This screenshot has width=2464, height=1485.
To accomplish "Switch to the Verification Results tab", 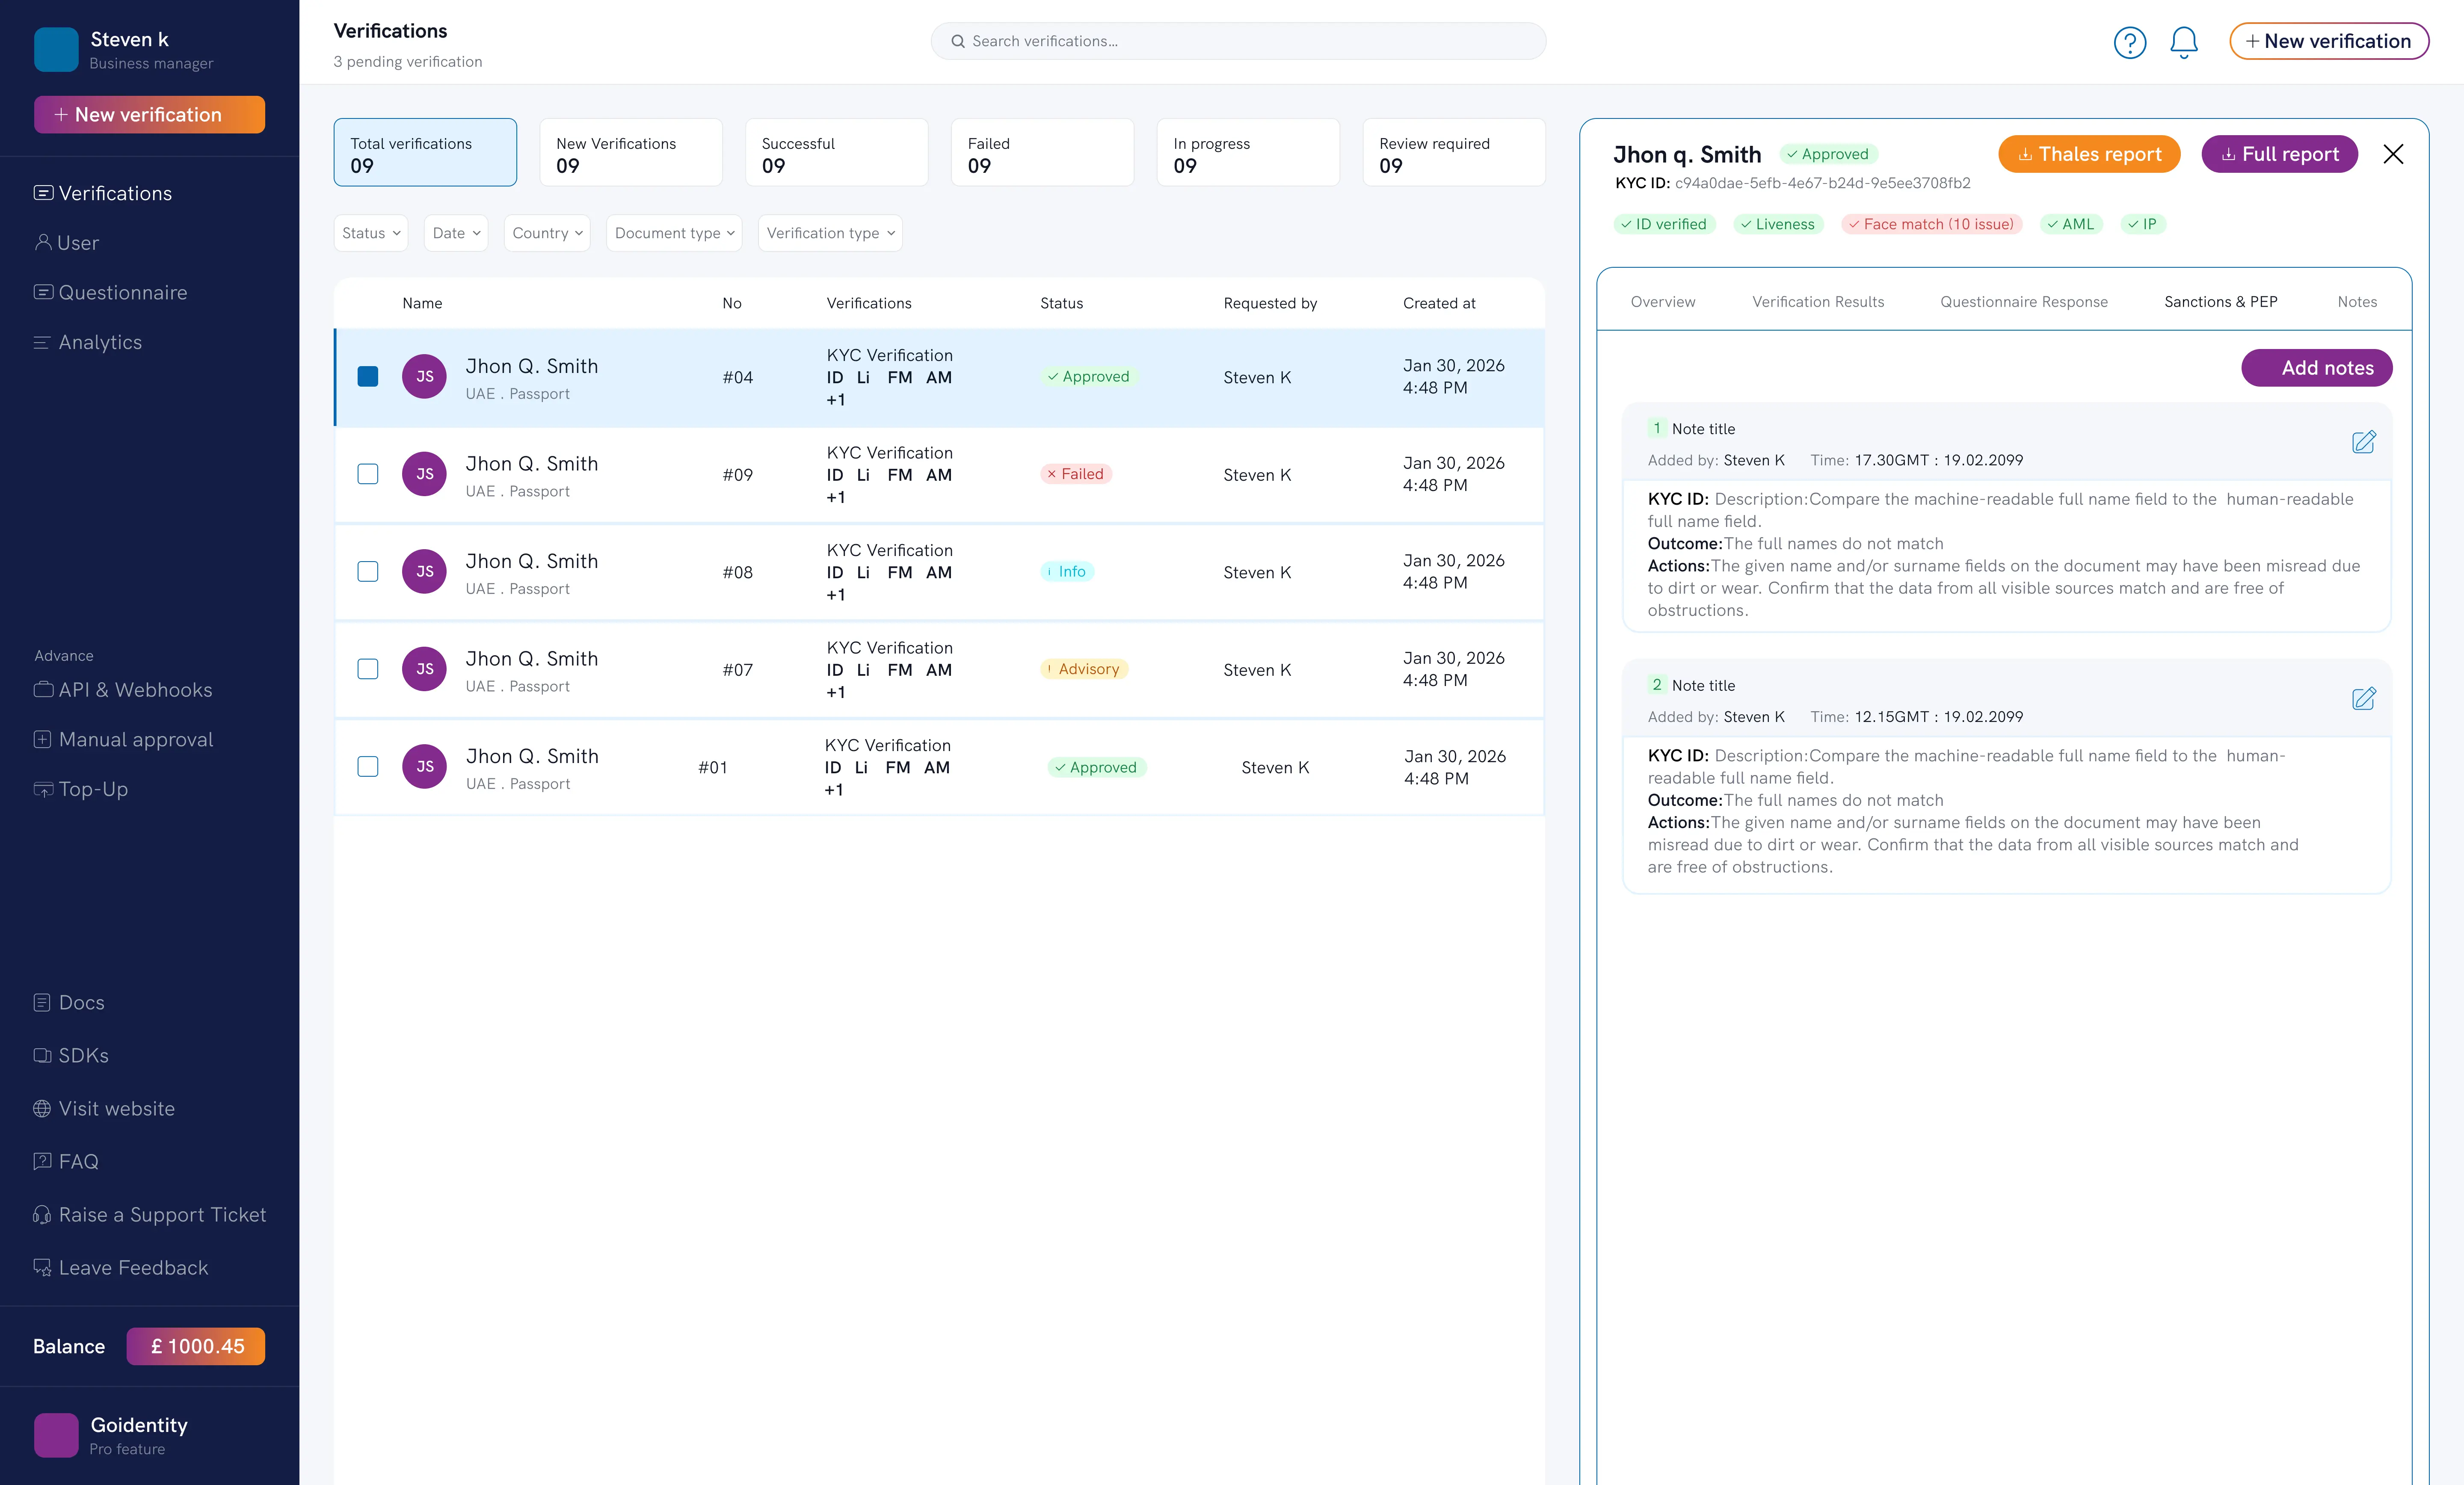I will point(1818,302).
